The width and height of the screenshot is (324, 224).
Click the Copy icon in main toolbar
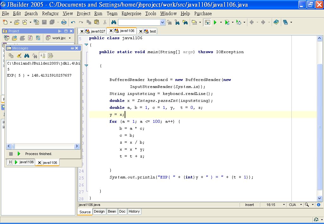point(89,22)
